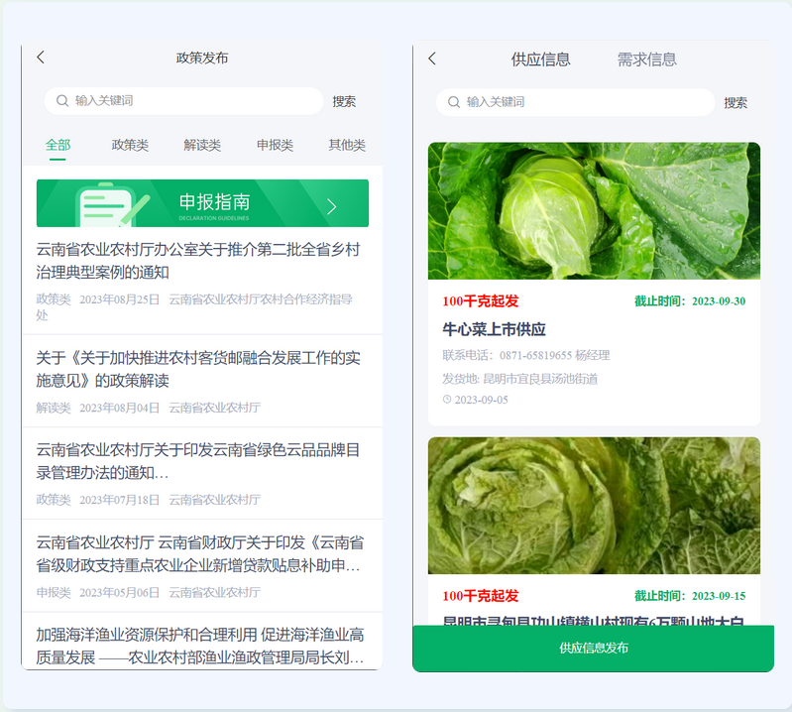Open the 牛心菜上市供应 cabbage photo
The height and width of the screenshot is (712, 792).
[594, 210]
